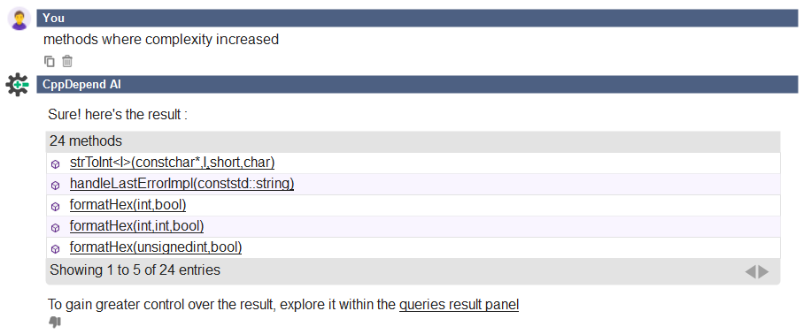The image size is (811, 334).
Task: Click method icon beside formatHex(int,bool)
Action: coord(56,207)
